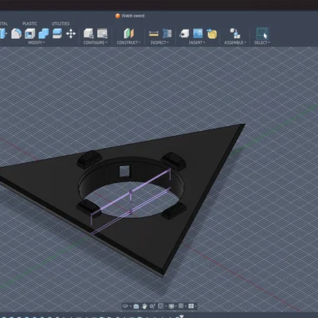Expand the ASSEMBLE dropdown menu
Image resolution: width=318 pixels, height=318 pixels.
click(x=235, y=43)
